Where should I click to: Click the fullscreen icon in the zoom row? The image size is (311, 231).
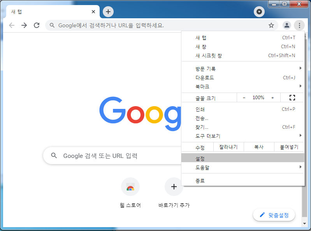[x=292, y=98]
